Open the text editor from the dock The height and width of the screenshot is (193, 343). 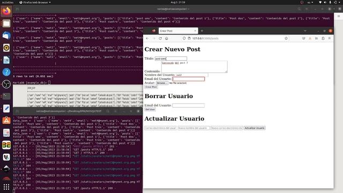(x=6, y=108)
